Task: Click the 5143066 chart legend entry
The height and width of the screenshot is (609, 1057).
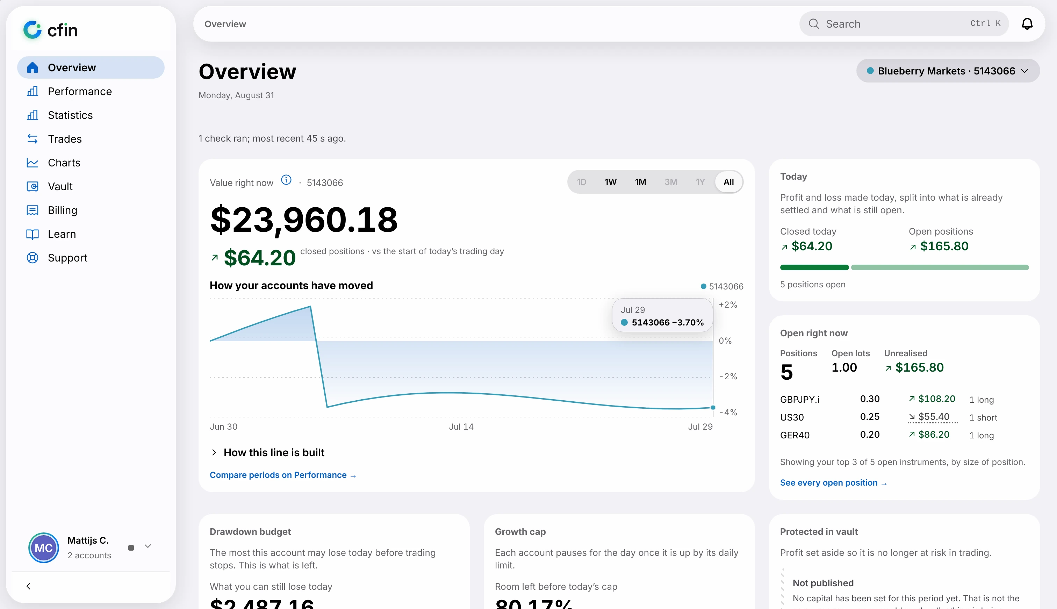Action: point(722,287)
